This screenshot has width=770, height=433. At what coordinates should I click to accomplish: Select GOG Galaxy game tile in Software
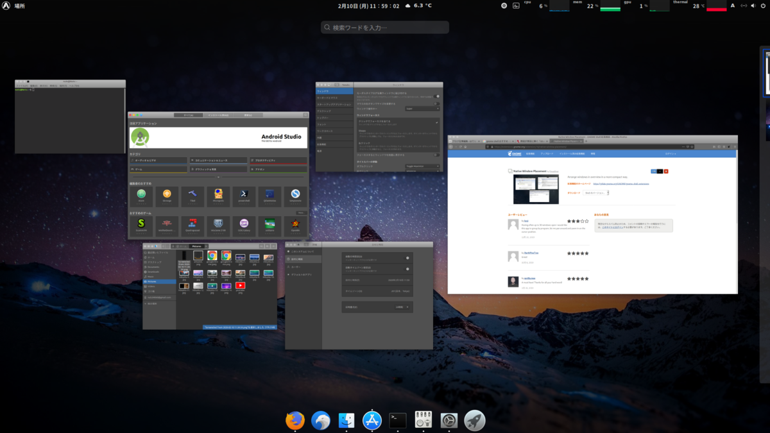244,225
